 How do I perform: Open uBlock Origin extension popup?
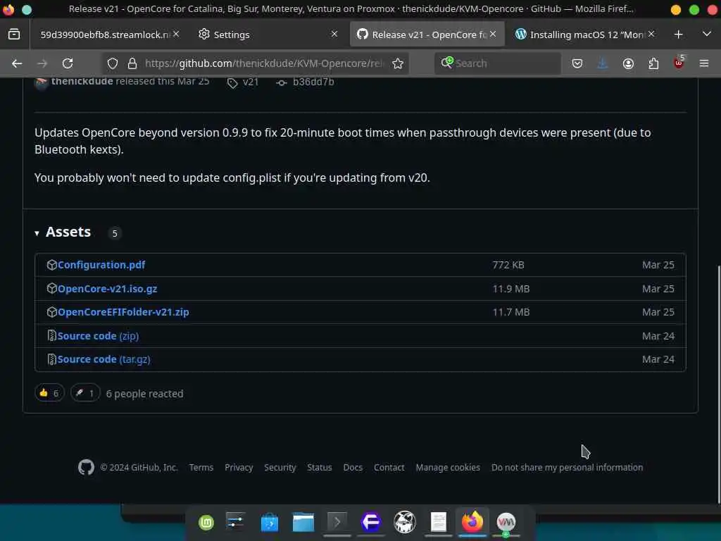point(679,63)
